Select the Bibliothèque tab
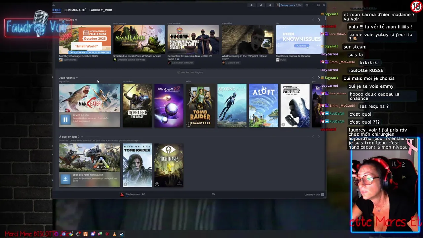423x238 pixels. click(57, 10)
